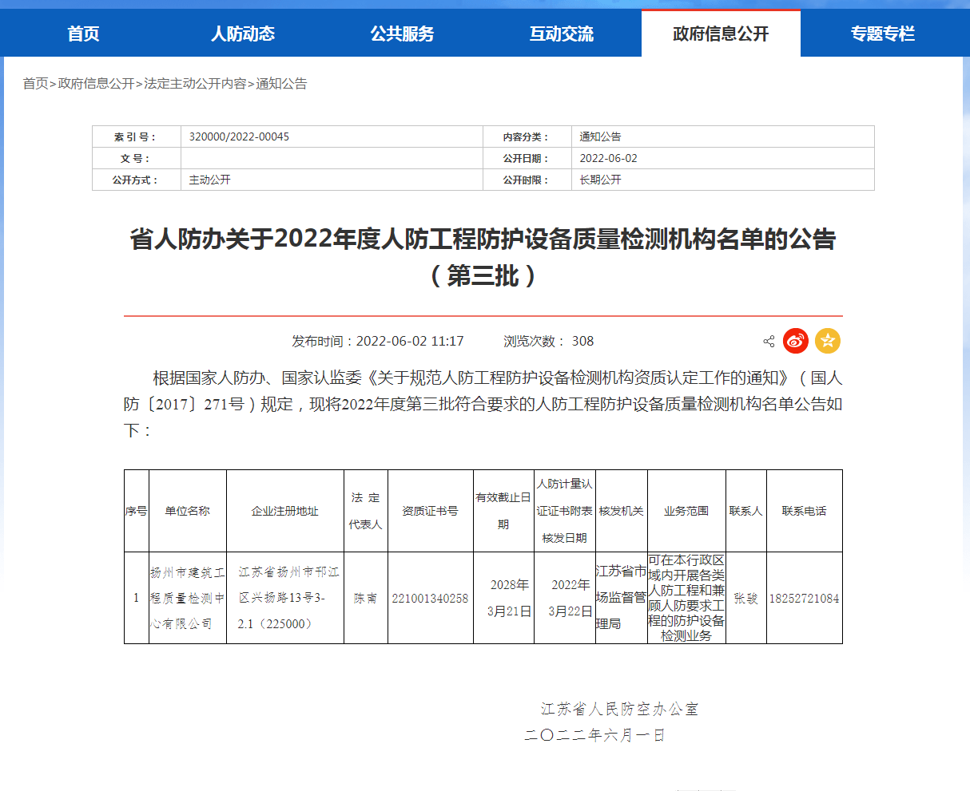This screenshot has width=970, height=791.
Task: Click the date 二〇二二年六月一日
Action: pyautogui.click(x=595, y=735)
